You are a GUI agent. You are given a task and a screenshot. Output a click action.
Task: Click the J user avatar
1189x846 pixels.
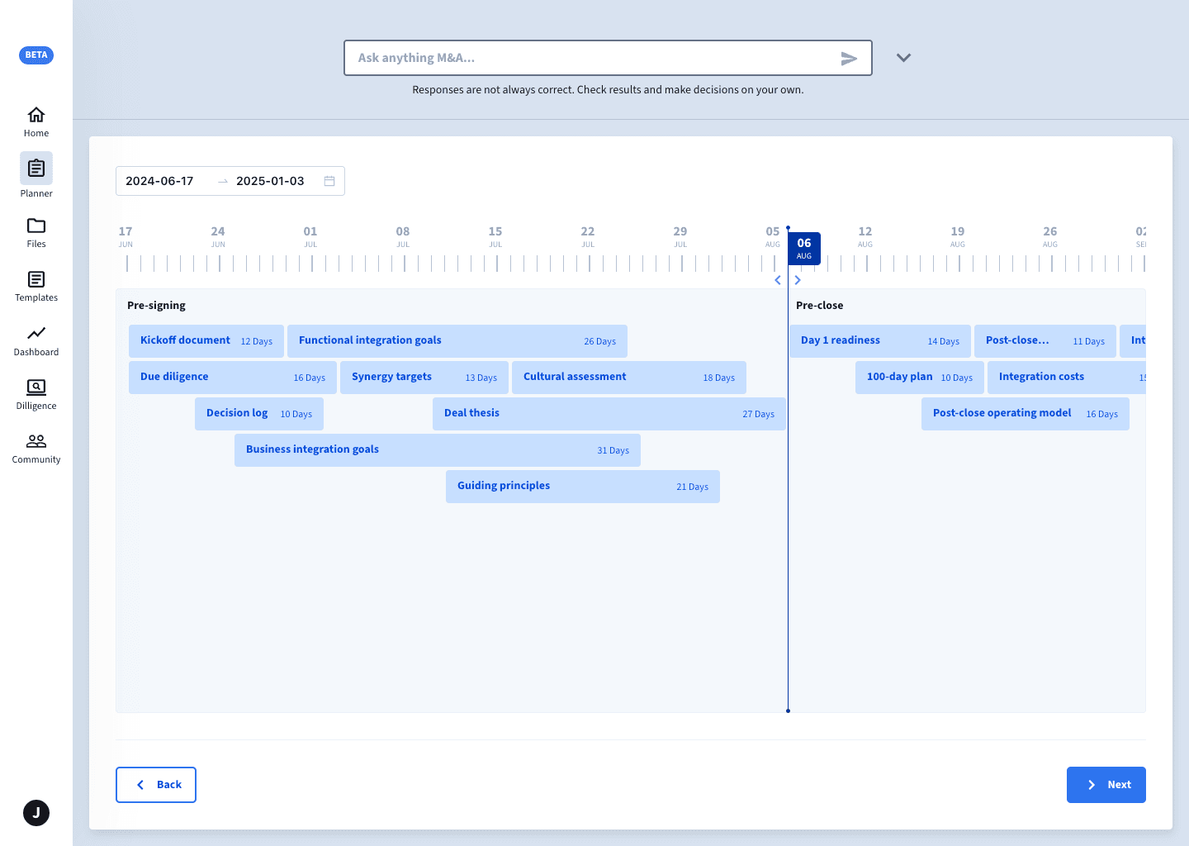point(36,813)
